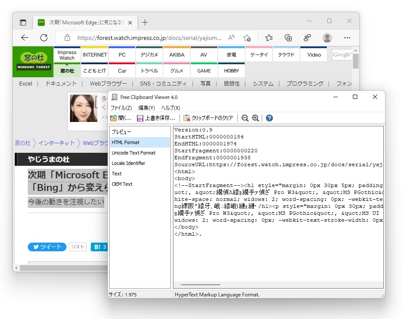The height and width of the screenshot is (319, 402).
Task: Clear the clipboard via toolbar button
Action: tap(208, 118)
